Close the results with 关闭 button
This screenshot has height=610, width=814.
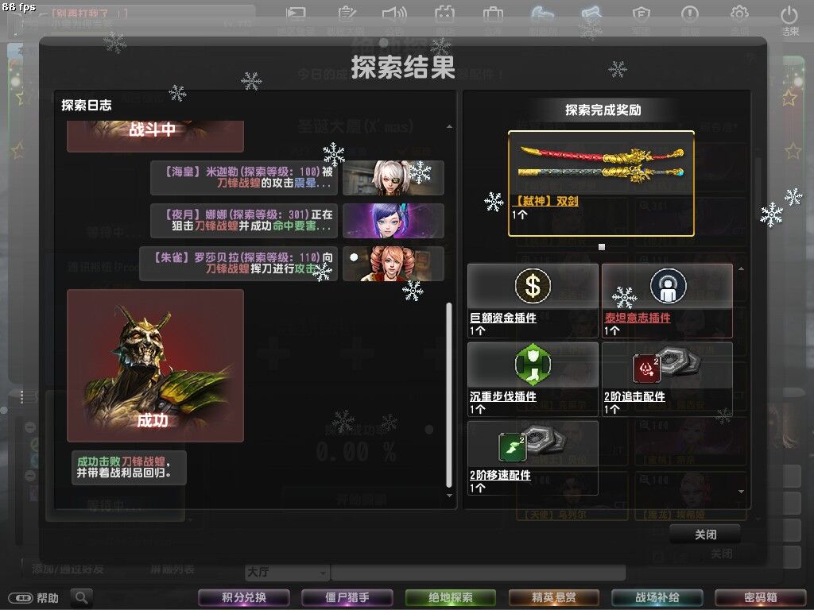click(705, 535)
